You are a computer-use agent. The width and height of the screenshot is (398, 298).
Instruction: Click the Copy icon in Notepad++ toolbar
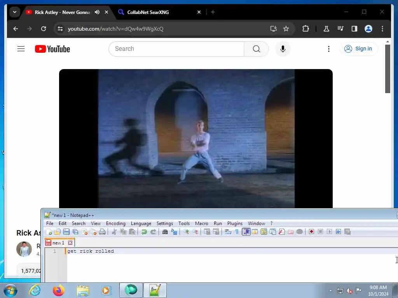coord(123,232)
